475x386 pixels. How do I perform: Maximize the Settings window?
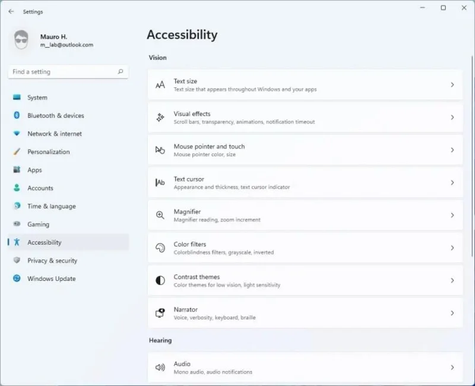pyautogui.click(x=443, y=8)
